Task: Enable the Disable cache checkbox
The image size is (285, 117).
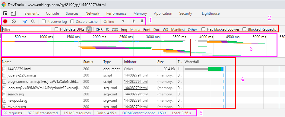Action: point(72,21)
